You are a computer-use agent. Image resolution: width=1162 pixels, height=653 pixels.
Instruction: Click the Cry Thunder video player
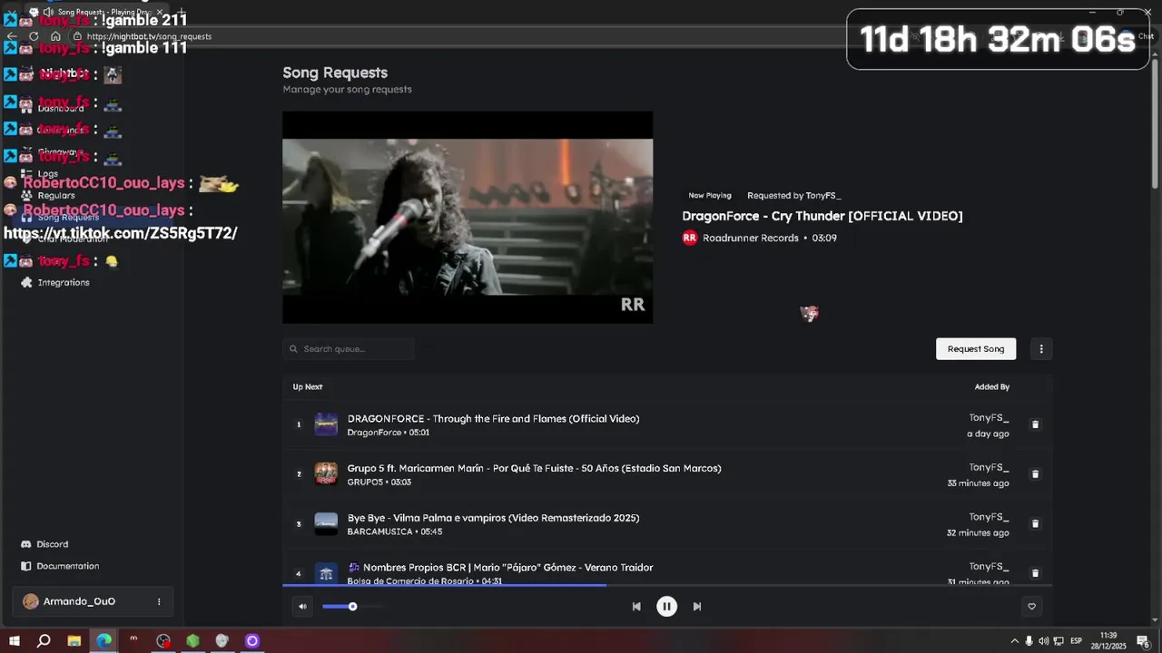point(468,218)
